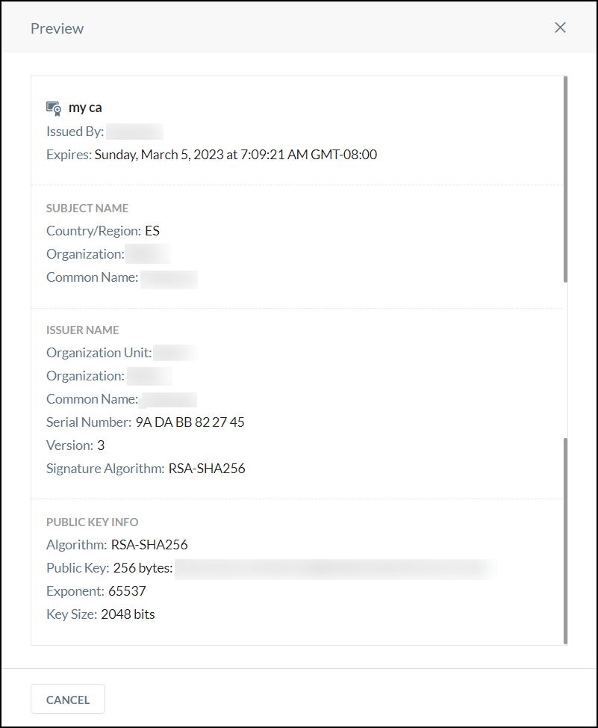Click the Exponent value 65537
Viewport: 598px width, 728px height.
pyautogui.click(x=127, y=591)
